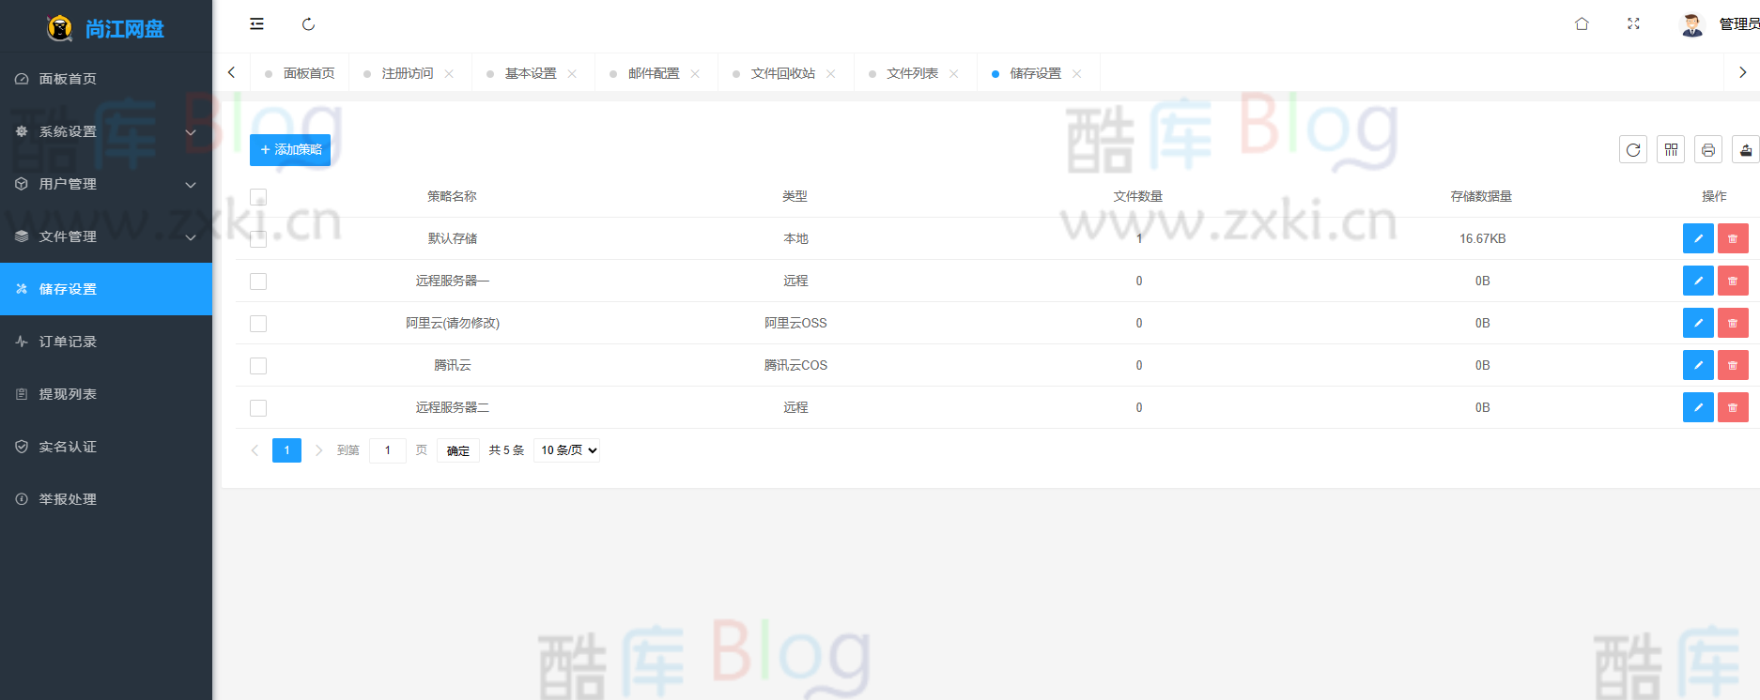This screenshot has width=1760, height=700.
Task: Select page 1 in pagination
Action: coord(287,450)
